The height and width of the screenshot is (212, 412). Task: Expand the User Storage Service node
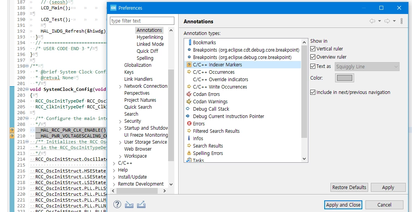point(120,142)
